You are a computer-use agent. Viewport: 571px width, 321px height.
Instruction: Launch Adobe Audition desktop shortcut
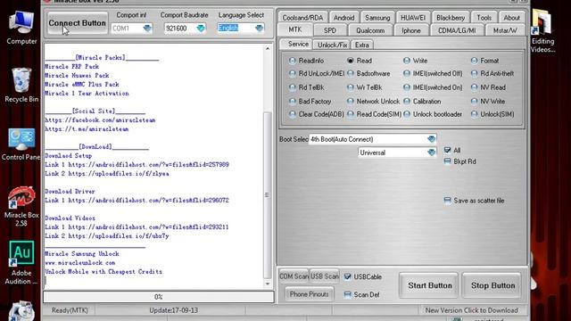point(21,263)
